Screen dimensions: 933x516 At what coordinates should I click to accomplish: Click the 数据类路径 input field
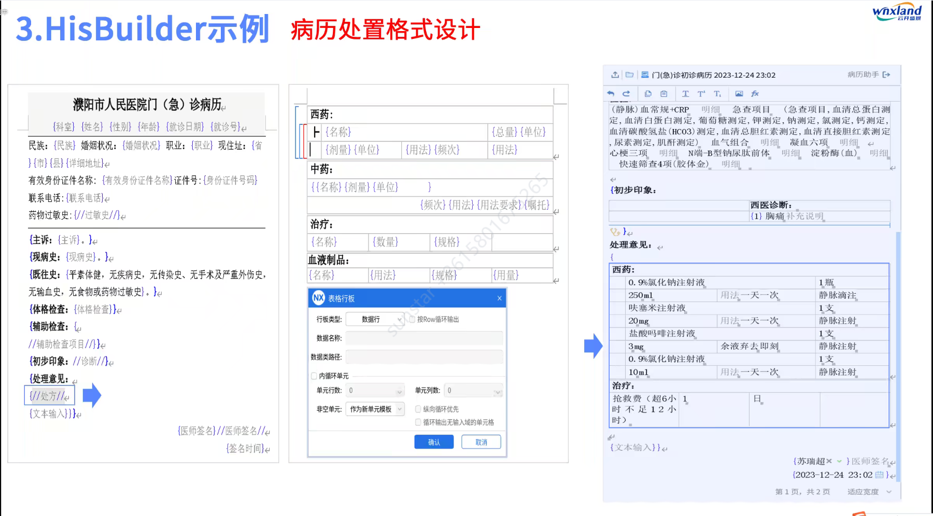coord(424,356)
